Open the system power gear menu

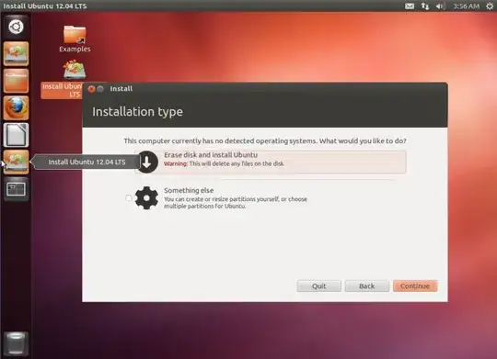[490, 6]
